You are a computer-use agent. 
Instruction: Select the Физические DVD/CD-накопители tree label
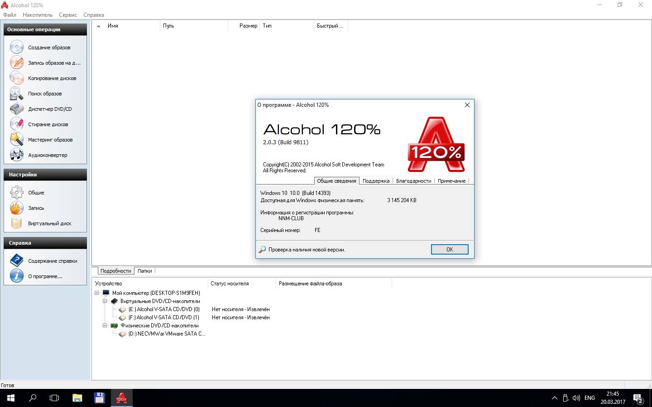pos(159,326)
